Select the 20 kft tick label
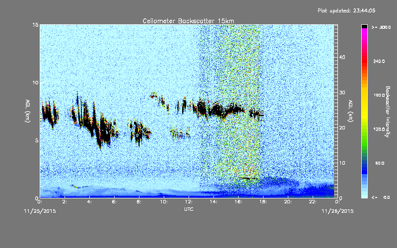 (x=342, y=128)
